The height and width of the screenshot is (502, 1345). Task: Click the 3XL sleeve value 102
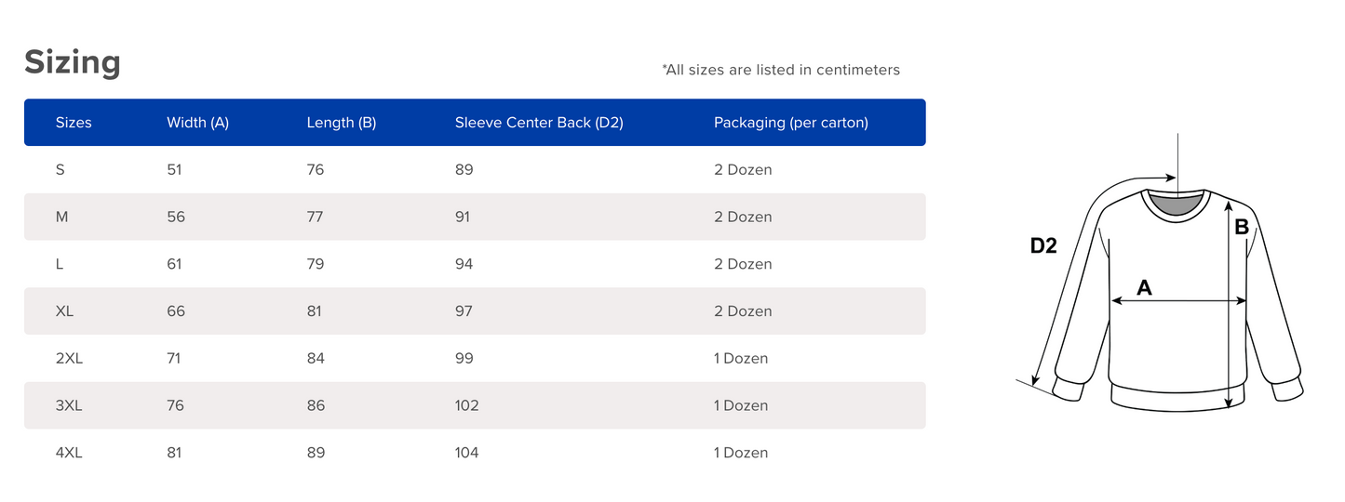pyautogui.click(x=466, y=405)
